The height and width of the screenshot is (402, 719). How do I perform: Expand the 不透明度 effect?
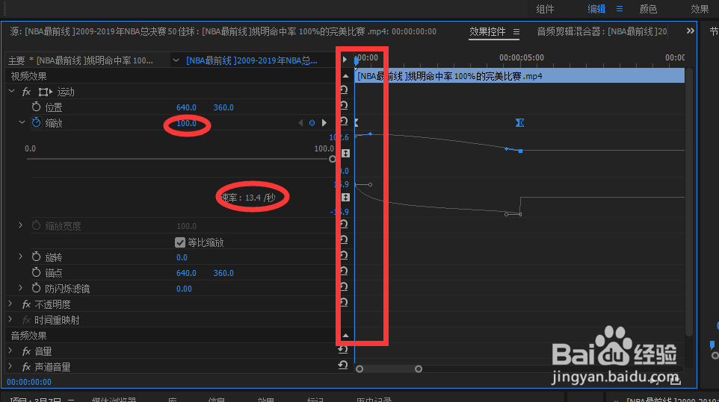click(10, 304)
